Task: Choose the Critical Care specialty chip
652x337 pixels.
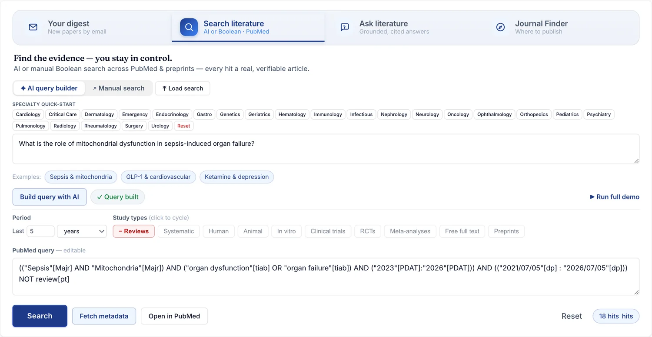Action: coord(63,115)
